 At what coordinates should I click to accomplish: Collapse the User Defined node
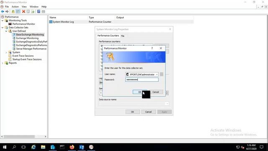point(6,31)
